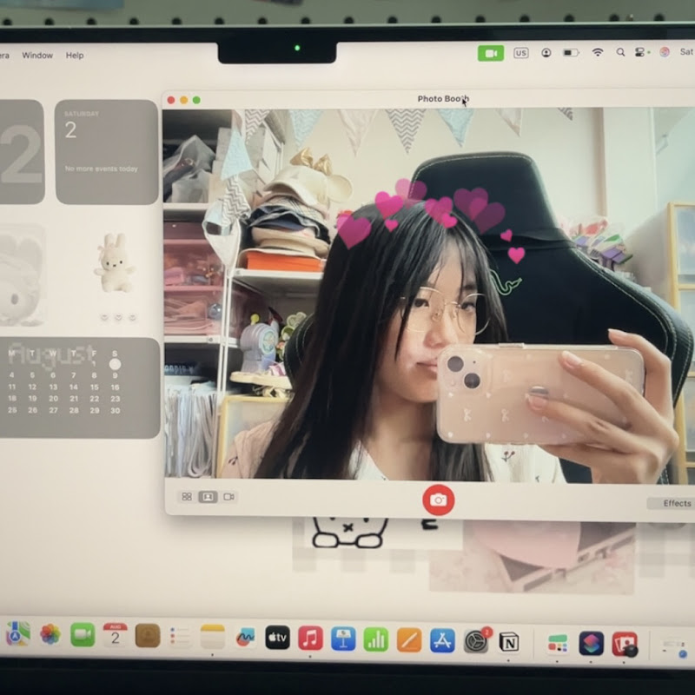Switch to movie clip recording mode
The width and height of the screenshot is (695, 695).
tap(229, 497)
